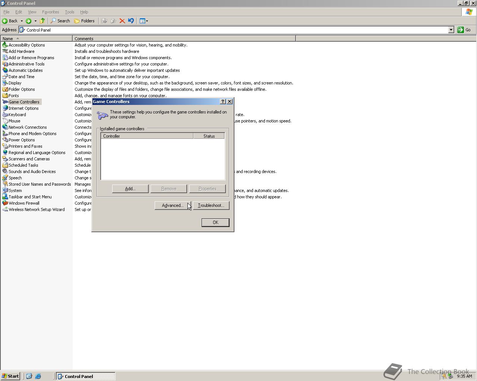477x381 pixels.
Task: Sort list by Name column header
Action: click(x=36, y=38)
